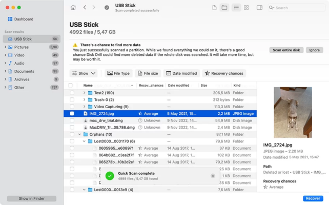Image resolution: width=329 pixels, height=205 pixels.
Task: Open the Pictures category in sidebar
Action: click(22, 47)
